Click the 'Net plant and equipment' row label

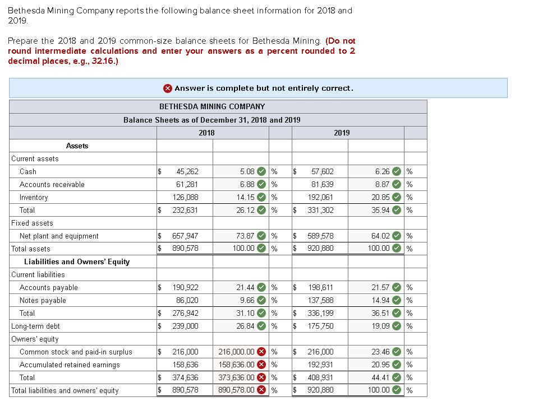[x=59, y=236]
